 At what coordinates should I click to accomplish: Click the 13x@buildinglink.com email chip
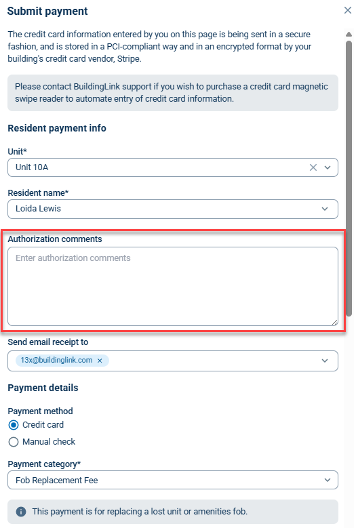coord(56,361)
